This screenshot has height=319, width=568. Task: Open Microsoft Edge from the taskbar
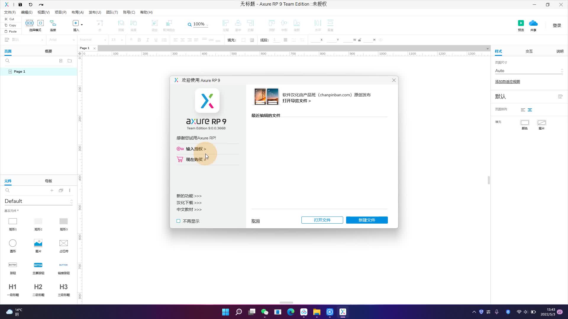point(291,312)
